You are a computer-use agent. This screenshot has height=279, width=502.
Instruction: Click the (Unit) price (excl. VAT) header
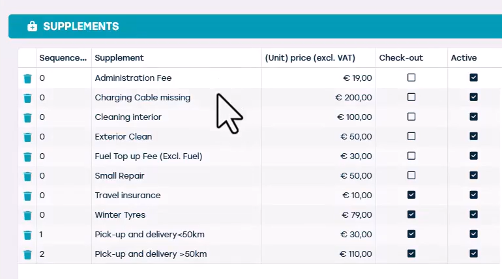pyautogui.click(x=310, y=58)
